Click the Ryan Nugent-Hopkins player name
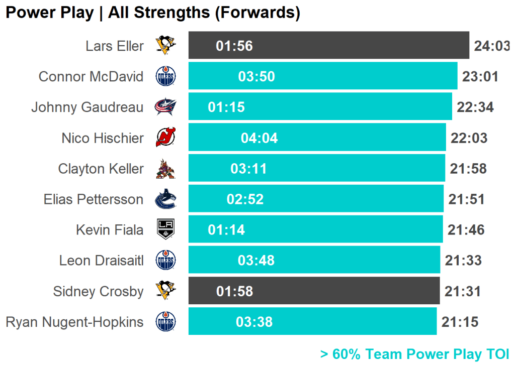 (x=74, y=322)
